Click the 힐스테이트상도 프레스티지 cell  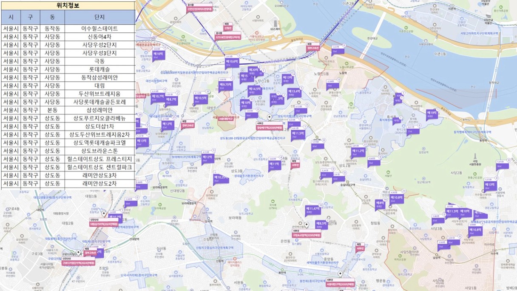pyautogui.click(x=99, y=159)
